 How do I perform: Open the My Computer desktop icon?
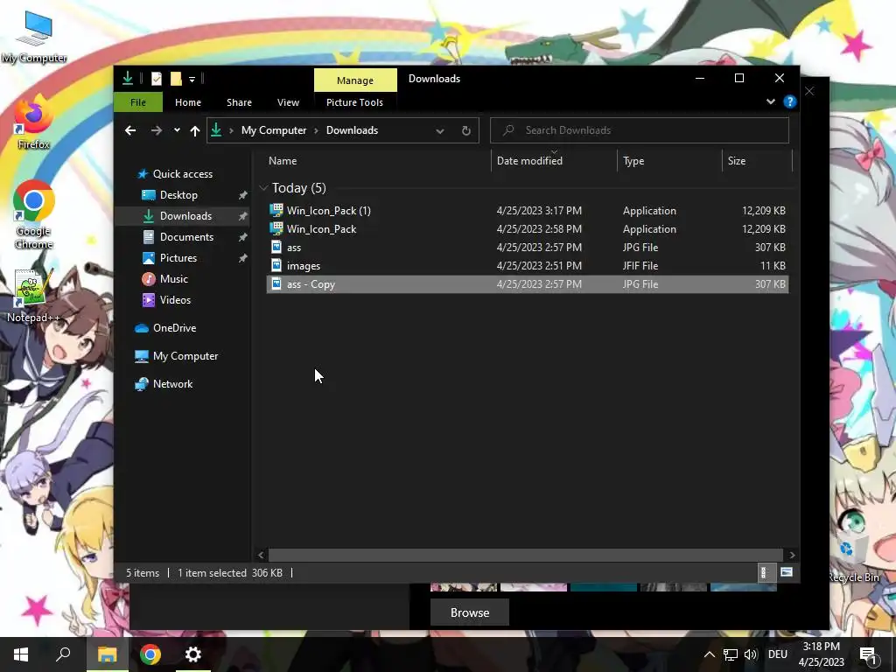34,37
